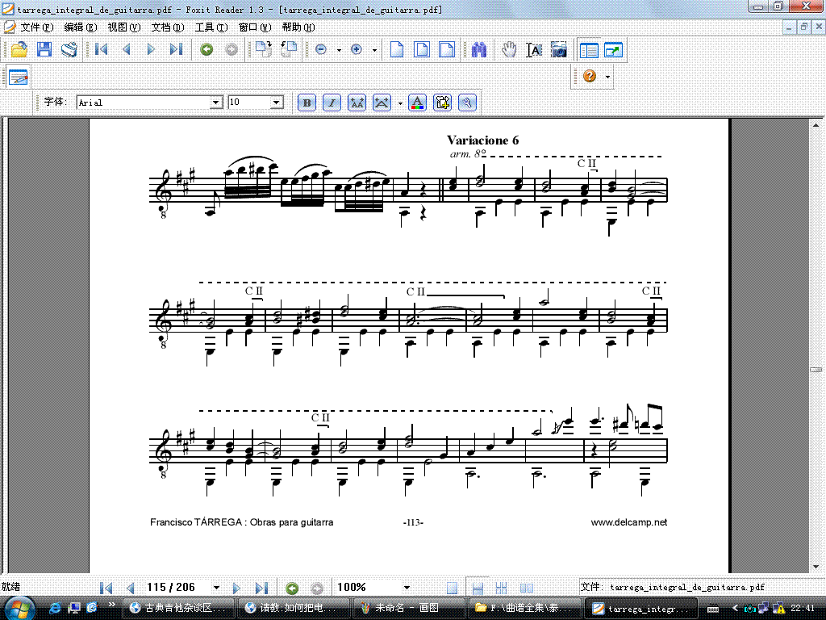Open the 工具(T) menu
The height and width of the screenshot is (620, 826).
click(211, 27)
